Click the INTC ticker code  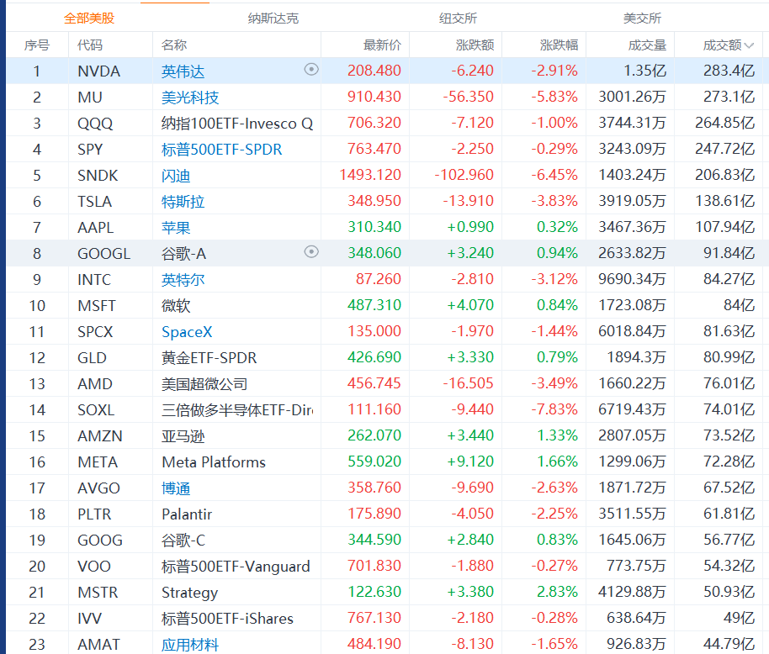tap(94, 280)
